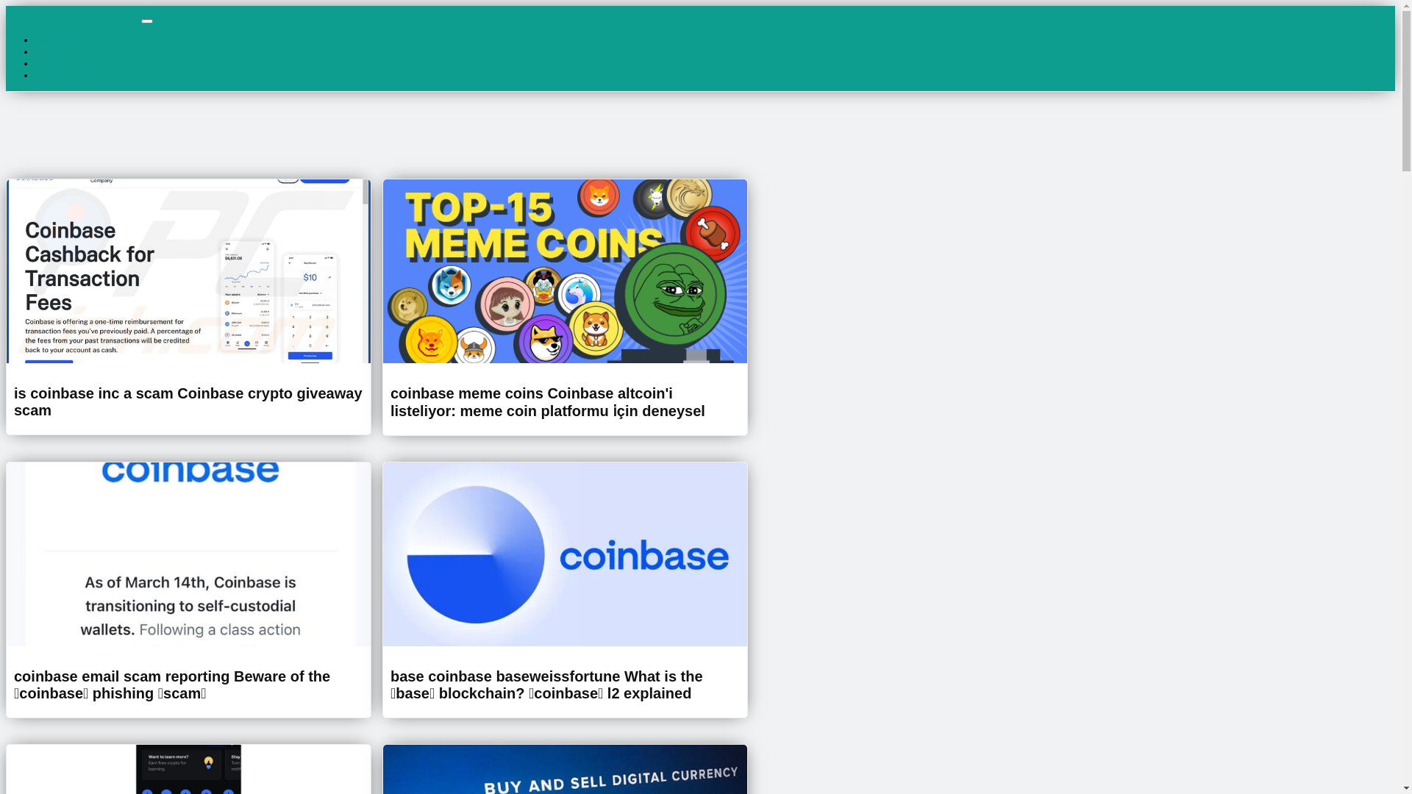The image size is (1412, 794).
Task: Open the Buy and Sell Digital Currency image
Action: click(565, 769)
